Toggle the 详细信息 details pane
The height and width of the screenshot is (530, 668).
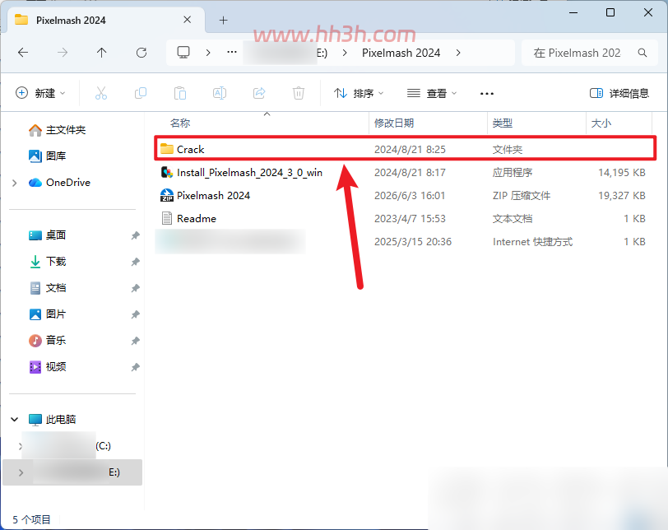pyautogui.click(x=619, y=93)
